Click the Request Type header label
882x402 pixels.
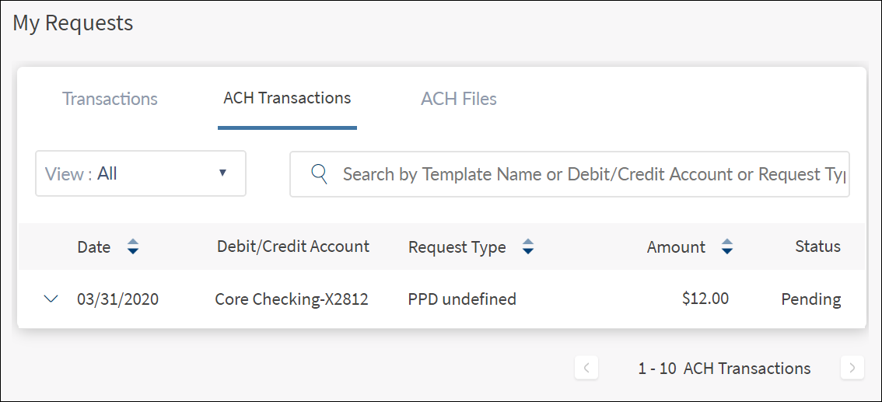[x=457, y=247]
